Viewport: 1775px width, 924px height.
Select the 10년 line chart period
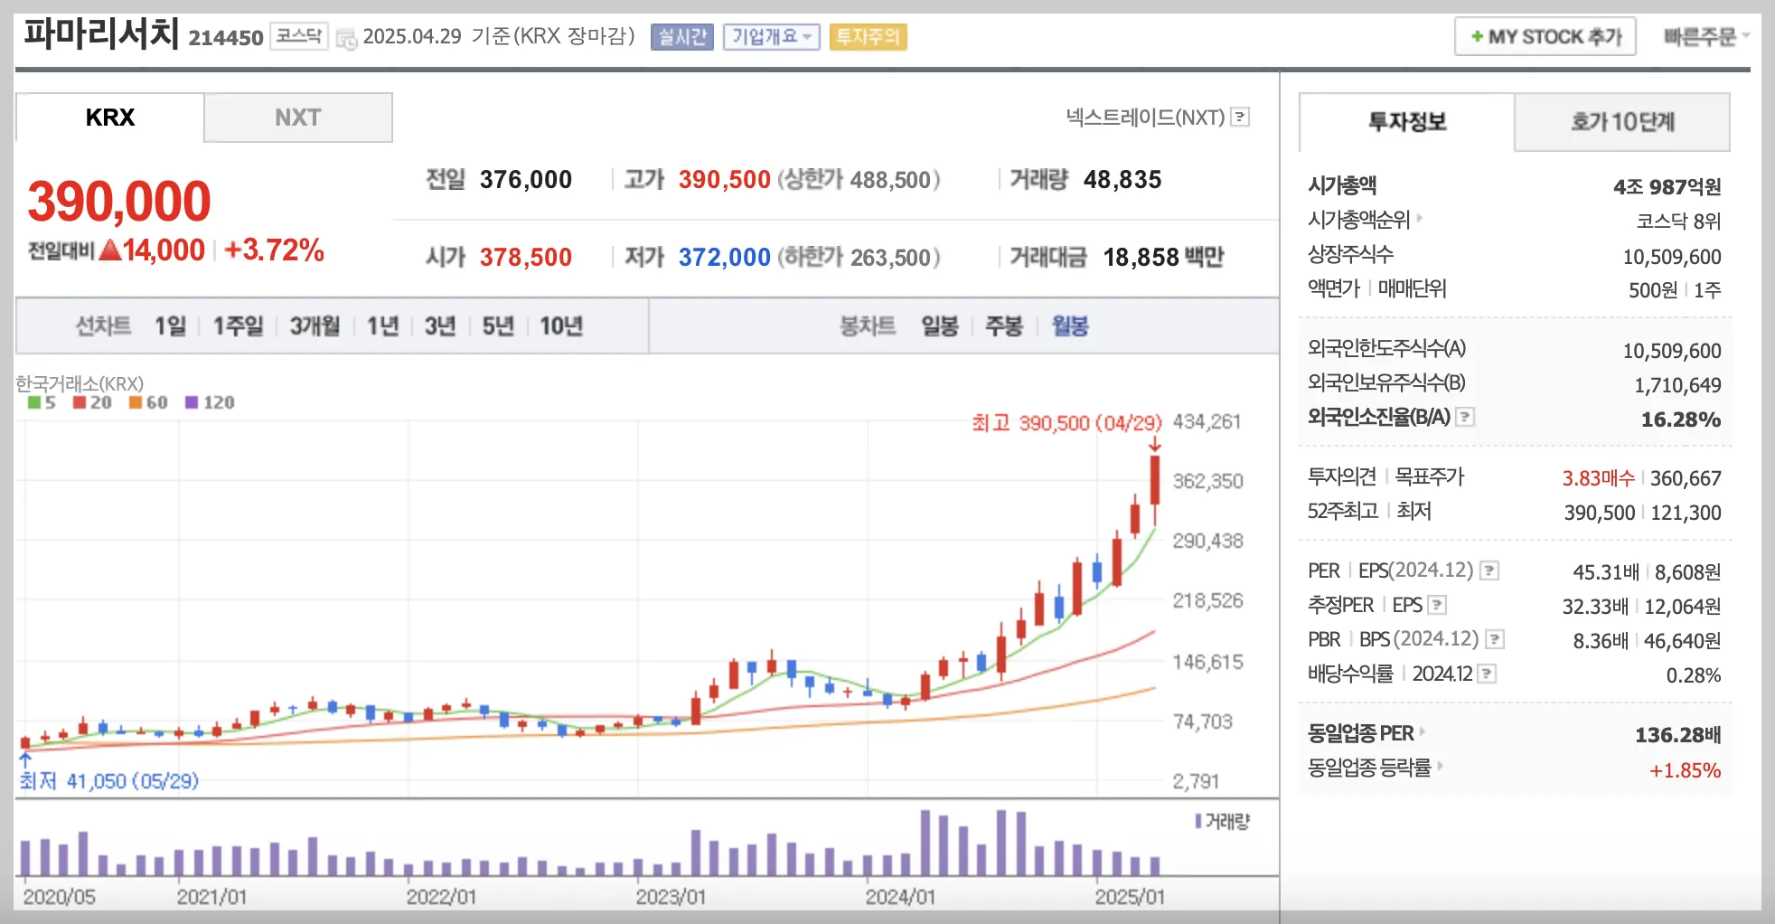pos(561,325)
